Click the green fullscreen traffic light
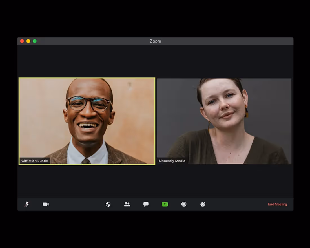 click(34, 41)
